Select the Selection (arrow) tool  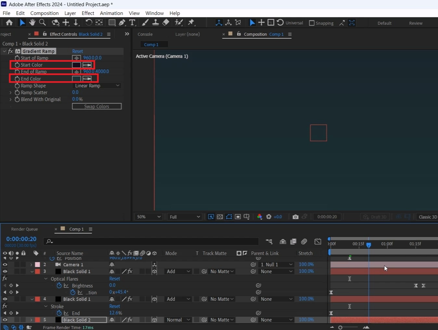[x=22, y=22]
